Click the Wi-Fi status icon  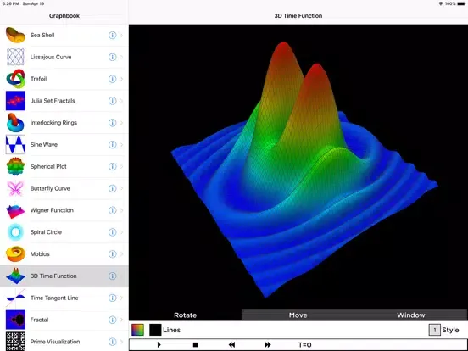coord(441,3)
